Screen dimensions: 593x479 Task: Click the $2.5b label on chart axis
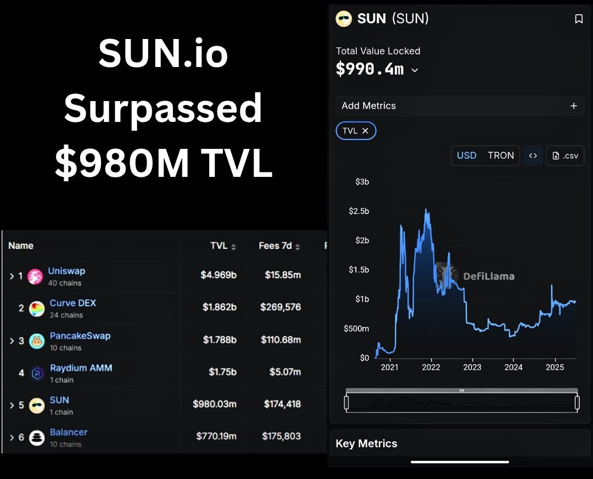coord(359,211)
